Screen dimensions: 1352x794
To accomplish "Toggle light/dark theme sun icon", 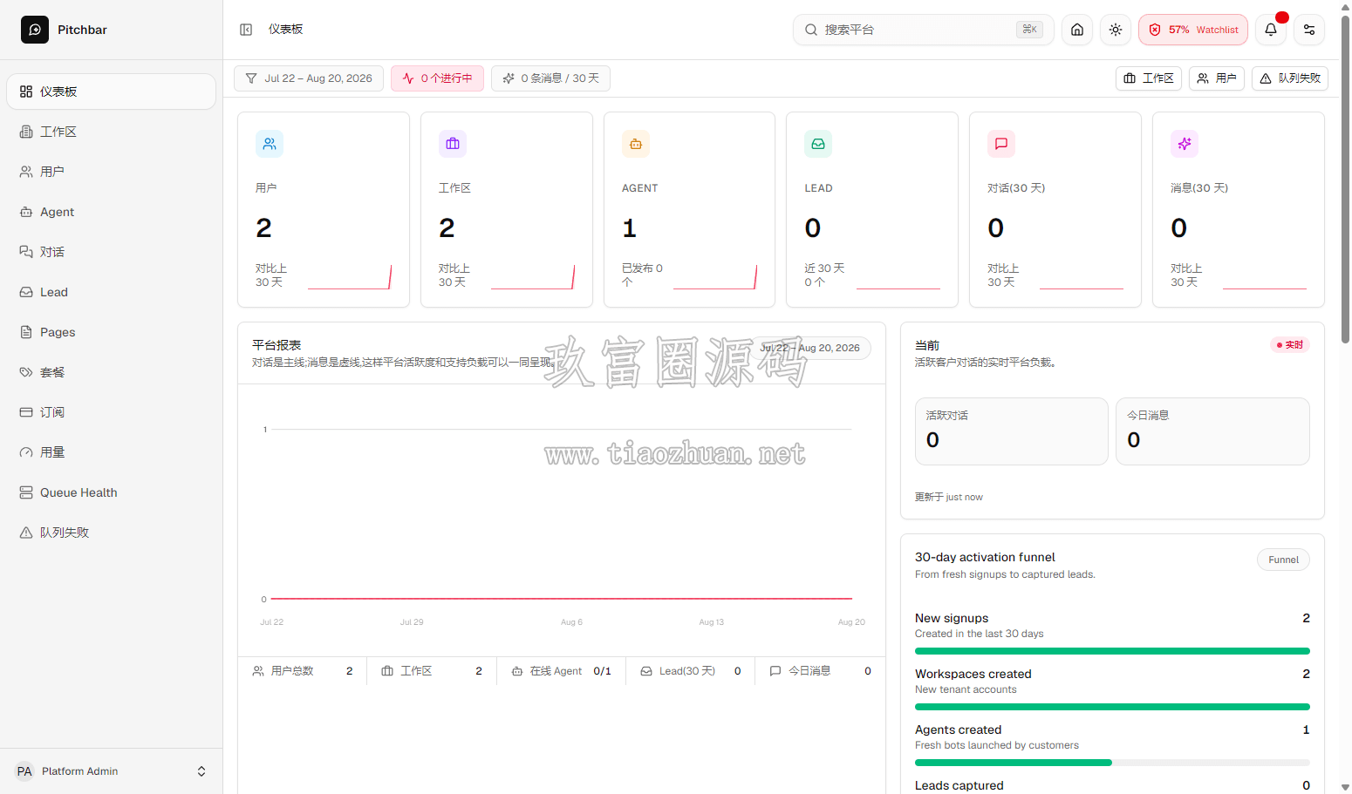I will pyautogui.click(x=1116, y=30).
